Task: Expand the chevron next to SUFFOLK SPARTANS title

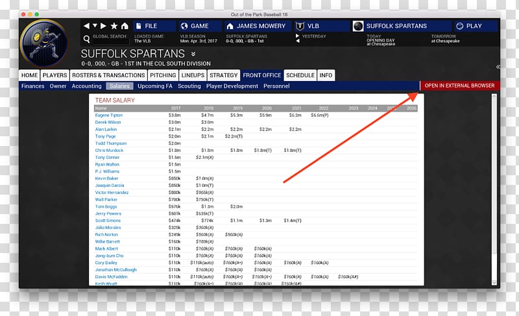Action: (x=193, y=54)
